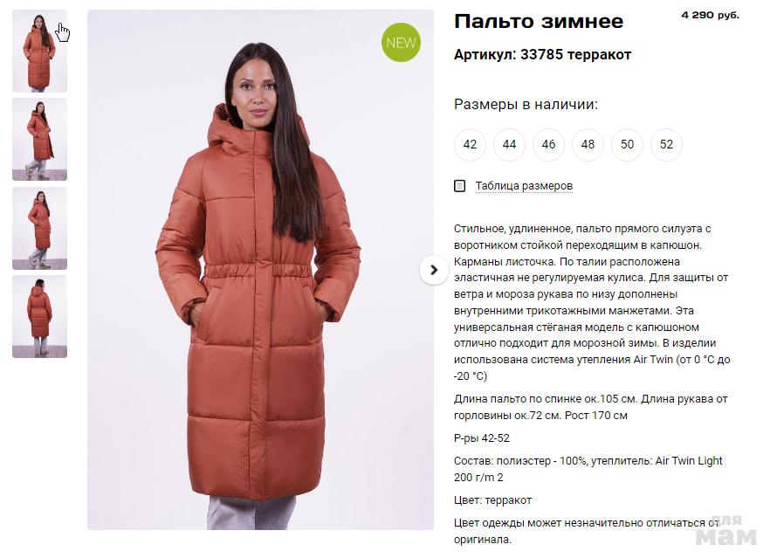Screen dimensions: 770x558
Task: Click the main coat product photo
Action: 260,270
